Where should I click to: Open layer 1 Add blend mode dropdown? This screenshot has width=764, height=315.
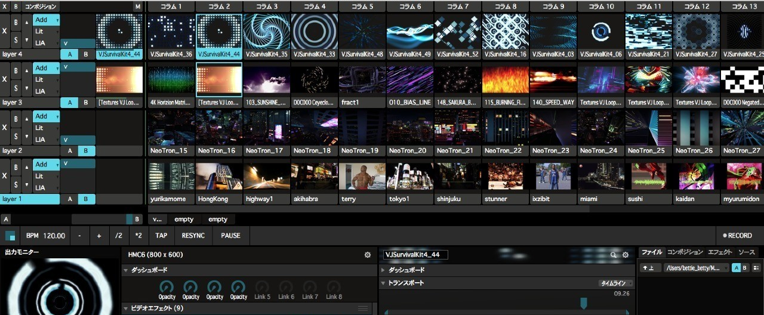[47, 164]
